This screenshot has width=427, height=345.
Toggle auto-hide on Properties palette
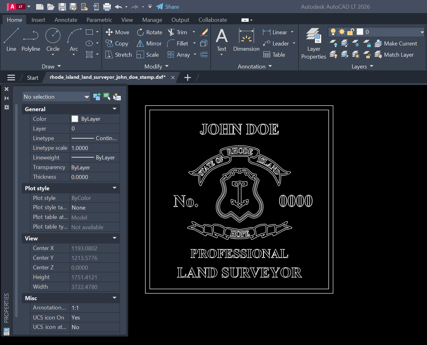[7, 98]
